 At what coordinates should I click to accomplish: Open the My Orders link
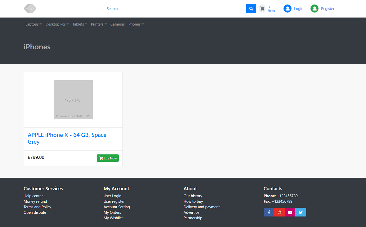coord(112,212)
